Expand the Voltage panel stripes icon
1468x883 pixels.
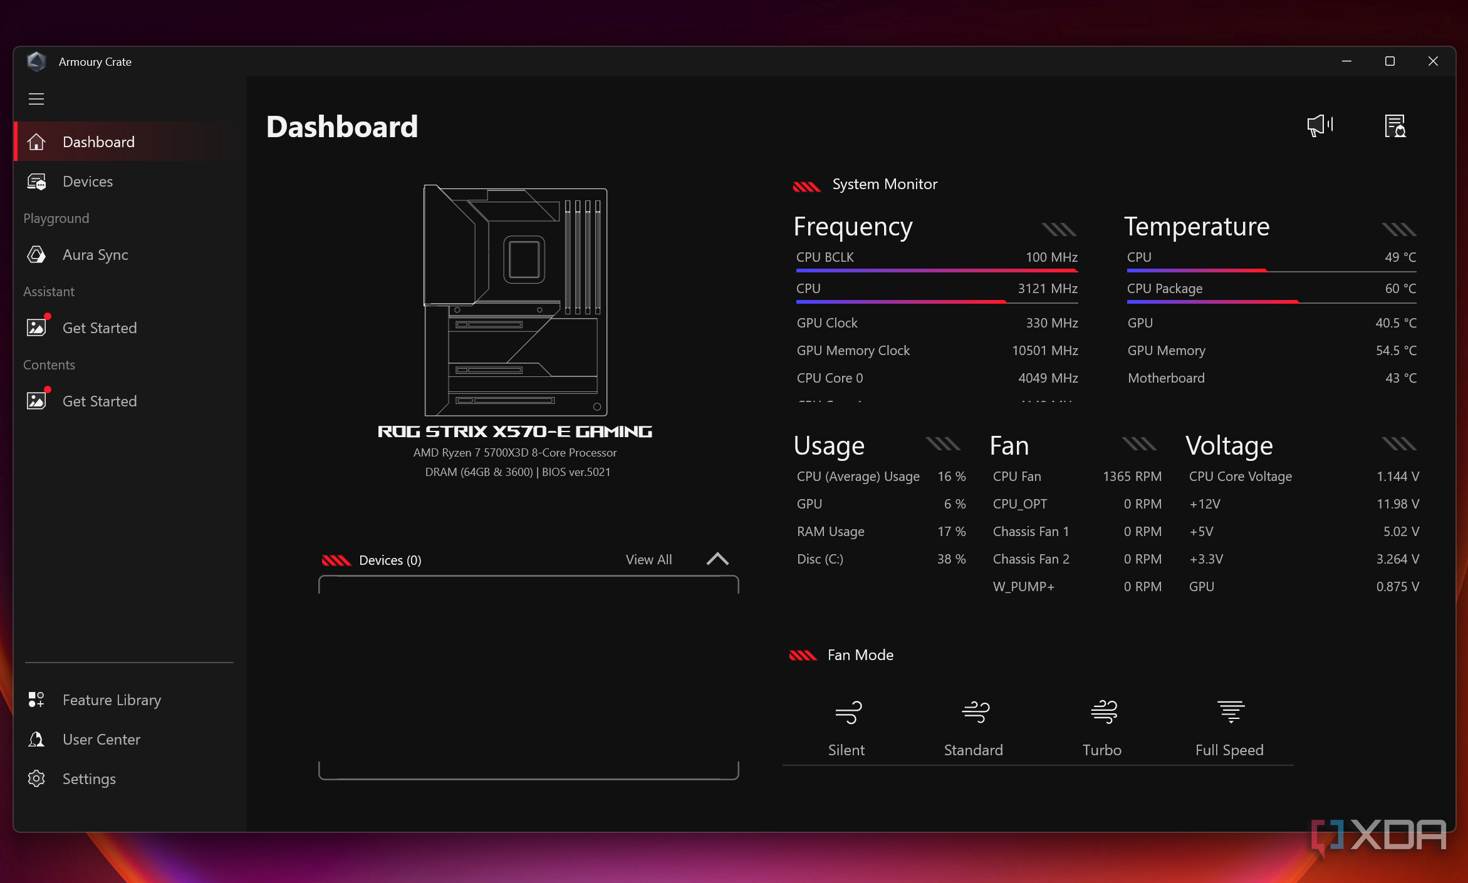coord(1398,445)
